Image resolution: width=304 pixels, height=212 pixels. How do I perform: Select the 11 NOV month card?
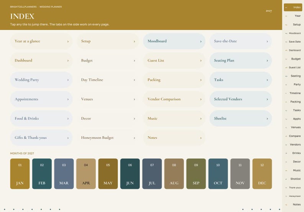coord(240,174)
